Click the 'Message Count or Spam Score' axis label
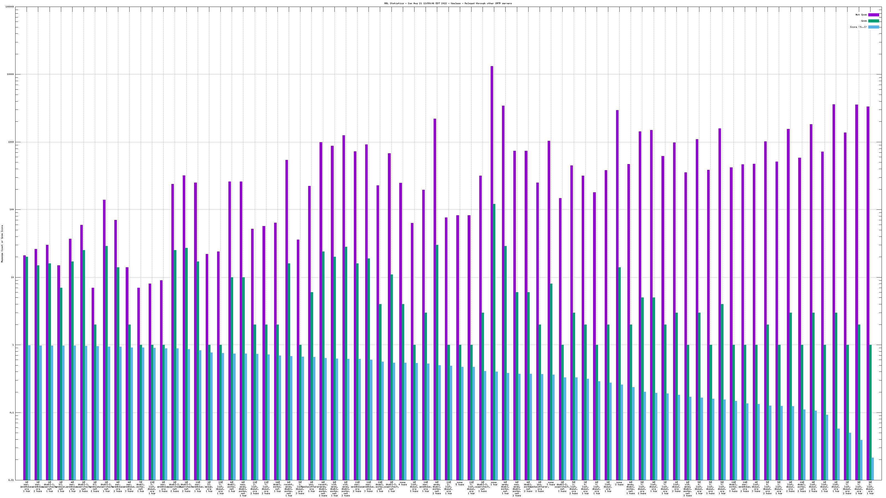Image resolution: width=886 pixels, height=498 pixels. (2, 244)
